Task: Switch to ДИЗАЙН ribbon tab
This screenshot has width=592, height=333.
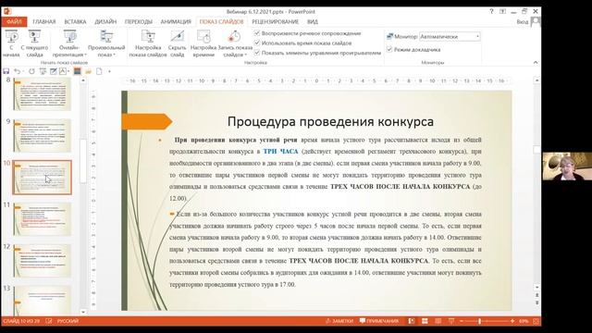Action: coord(105,21)
